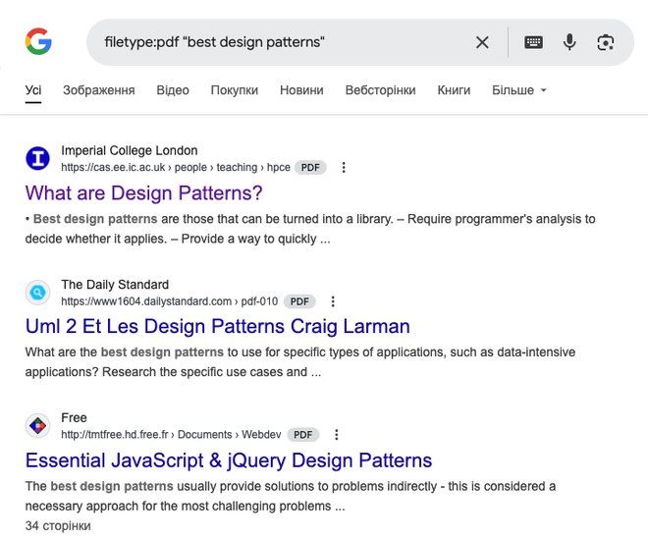Viewport: 648px width, 540px height.
Task: Open the Книги tab
Action: click(x=454, y=90)
